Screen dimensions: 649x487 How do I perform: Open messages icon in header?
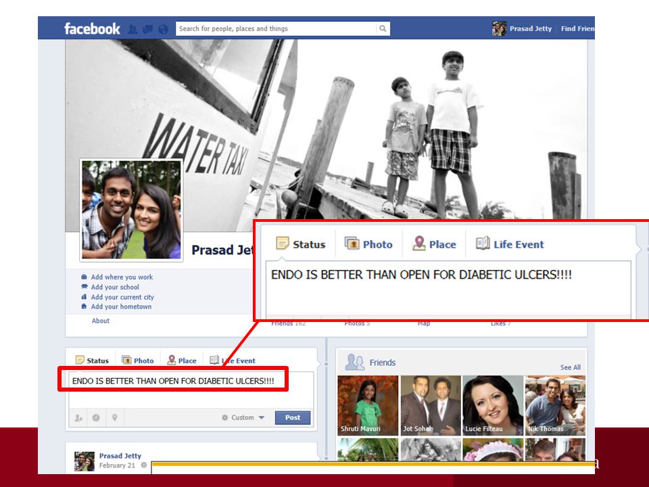[148, 29]
